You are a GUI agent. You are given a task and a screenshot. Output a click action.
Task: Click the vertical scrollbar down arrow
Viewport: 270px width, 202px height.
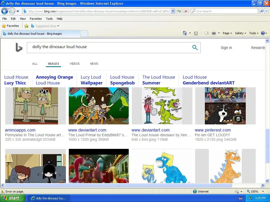tap(267, 181)
